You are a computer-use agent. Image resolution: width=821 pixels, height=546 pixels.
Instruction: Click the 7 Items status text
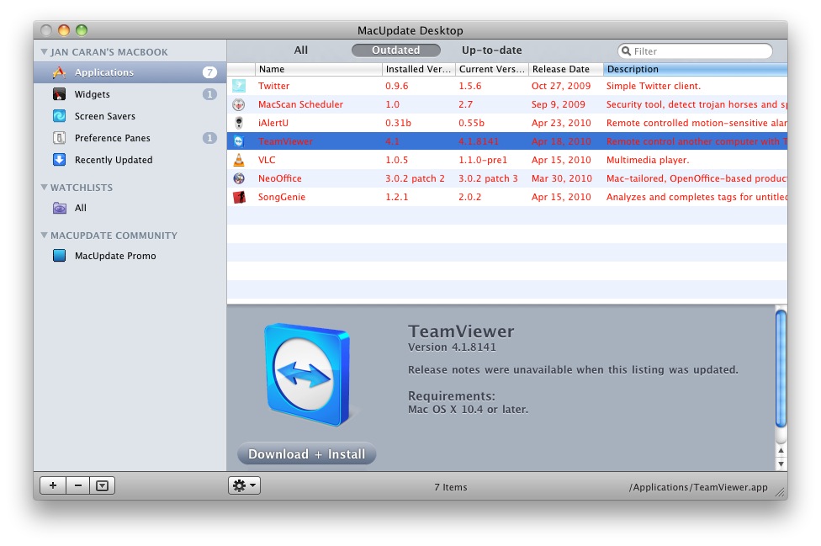click(x=450, y=487)
